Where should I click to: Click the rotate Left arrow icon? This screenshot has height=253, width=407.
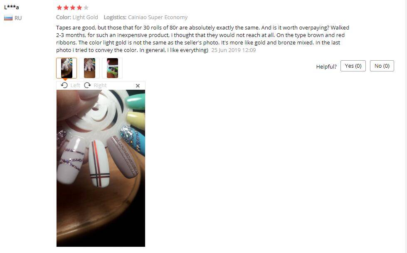click(64, 85)
